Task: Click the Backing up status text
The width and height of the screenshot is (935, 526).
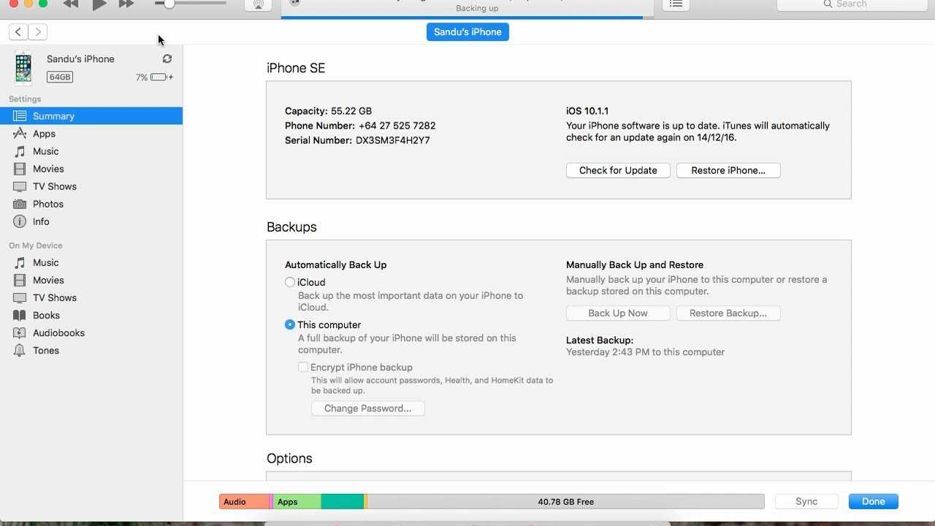Action: pos(477,9)
